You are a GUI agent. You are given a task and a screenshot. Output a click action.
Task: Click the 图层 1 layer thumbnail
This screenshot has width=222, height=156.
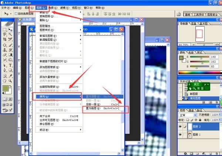189,135
